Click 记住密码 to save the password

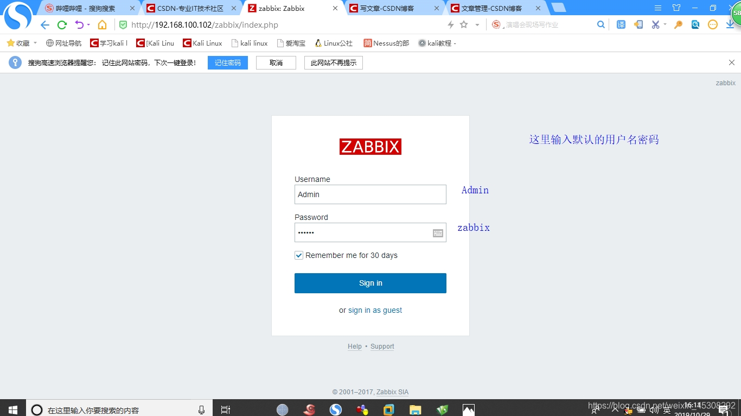click(228, 63)
